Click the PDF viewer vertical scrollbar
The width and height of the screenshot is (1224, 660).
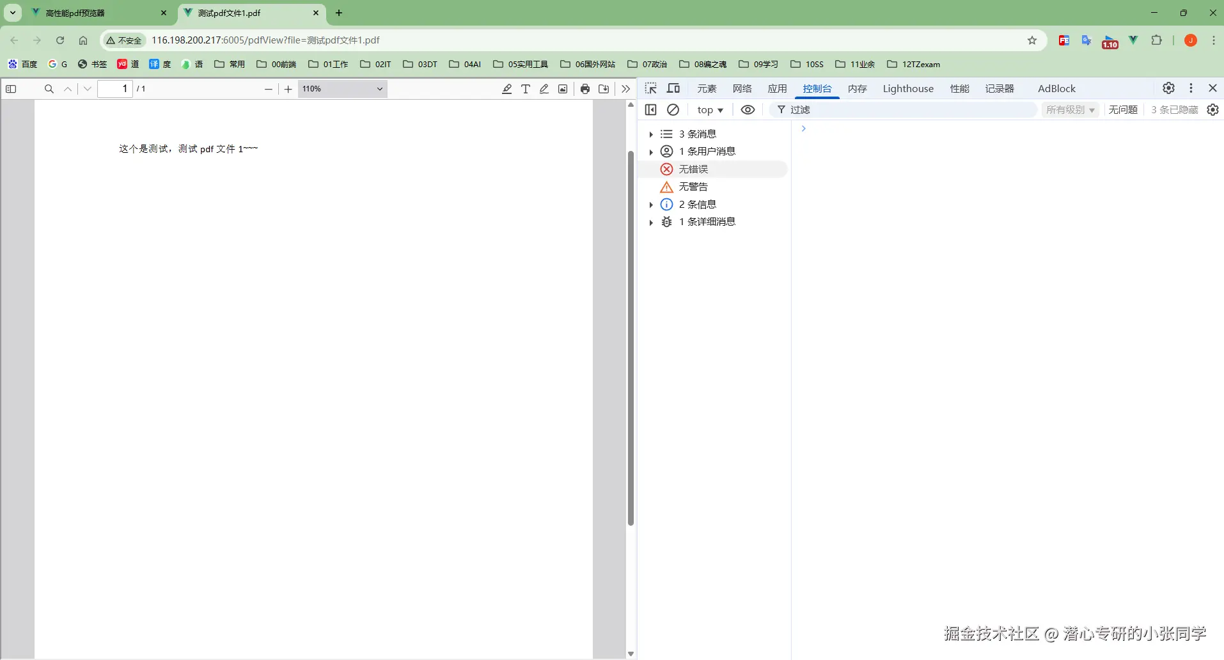point(631,338)
